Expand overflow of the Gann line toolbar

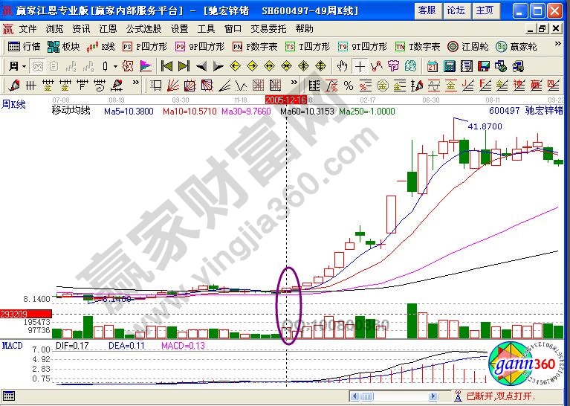(294, 83)
